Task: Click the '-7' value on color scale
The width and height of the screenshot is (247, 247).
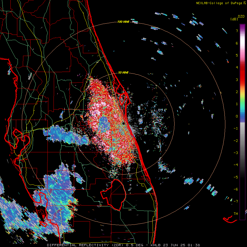Action: 236,201
